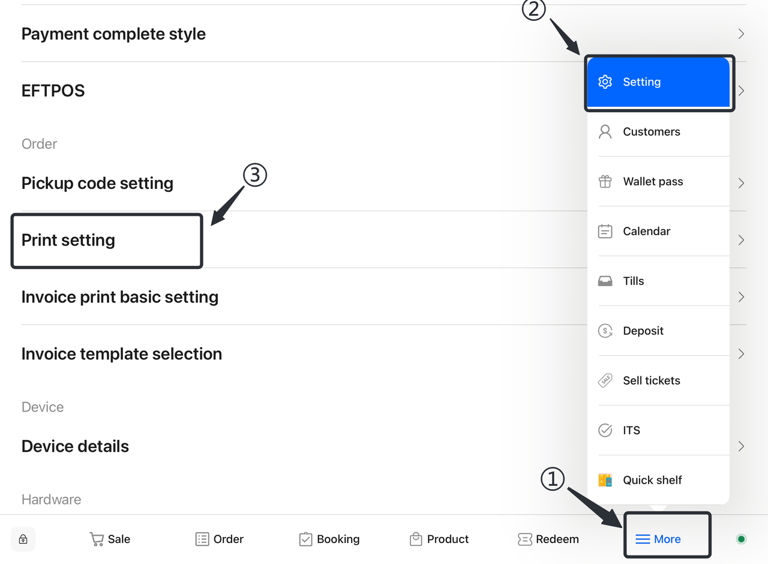Click the Booking clipboard icon

[305, 539]
